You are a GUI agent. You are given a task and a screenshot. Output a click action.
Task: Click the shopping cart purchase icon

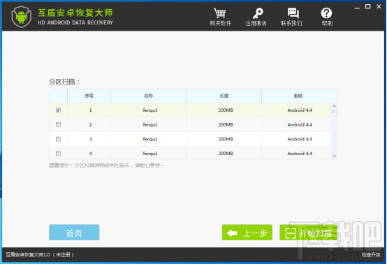219,13
